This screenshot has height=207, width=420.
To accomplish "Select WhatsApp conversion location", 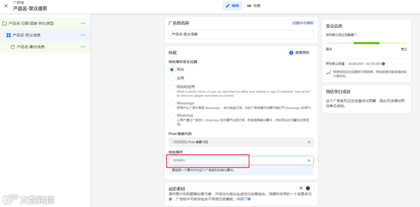I will click(x=172, y=116).
